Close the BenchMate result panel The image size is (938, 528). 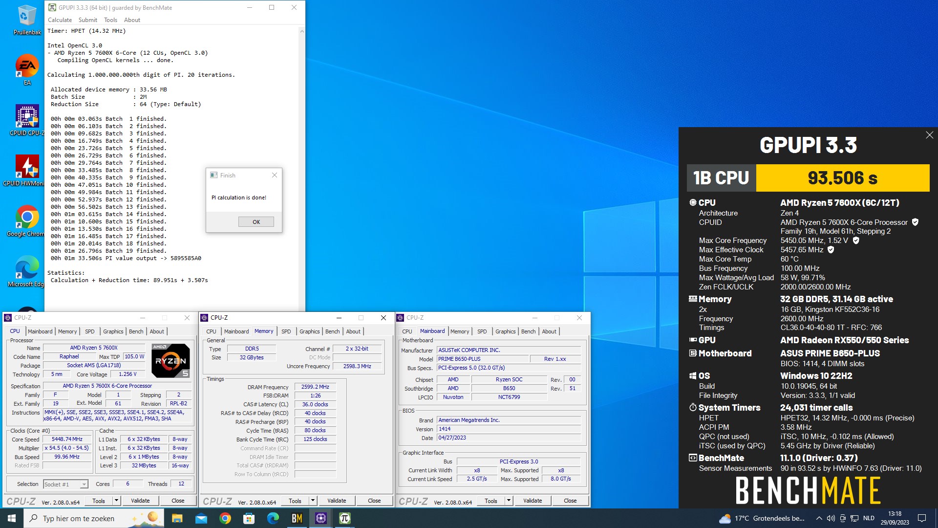click(x=929, y=135)
